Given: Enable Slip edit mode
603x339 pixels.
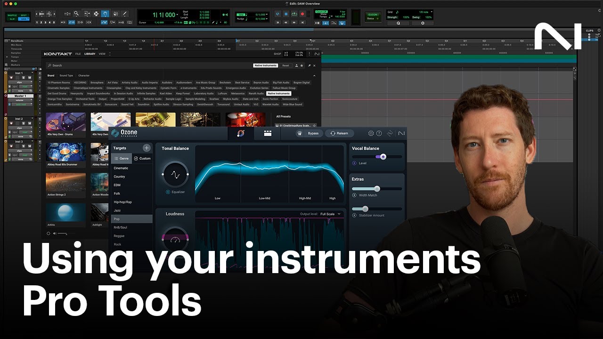Looking at the screenshot, I should (12, 19).
